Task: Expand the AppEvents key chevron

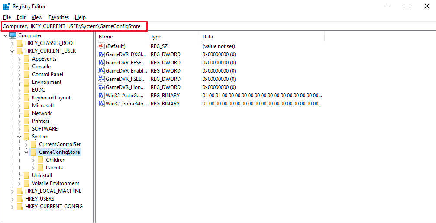Action: (x=19, y=59)
